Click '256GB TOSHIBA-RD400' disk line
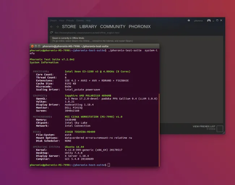Screen dimensions: 235x185 80,132
